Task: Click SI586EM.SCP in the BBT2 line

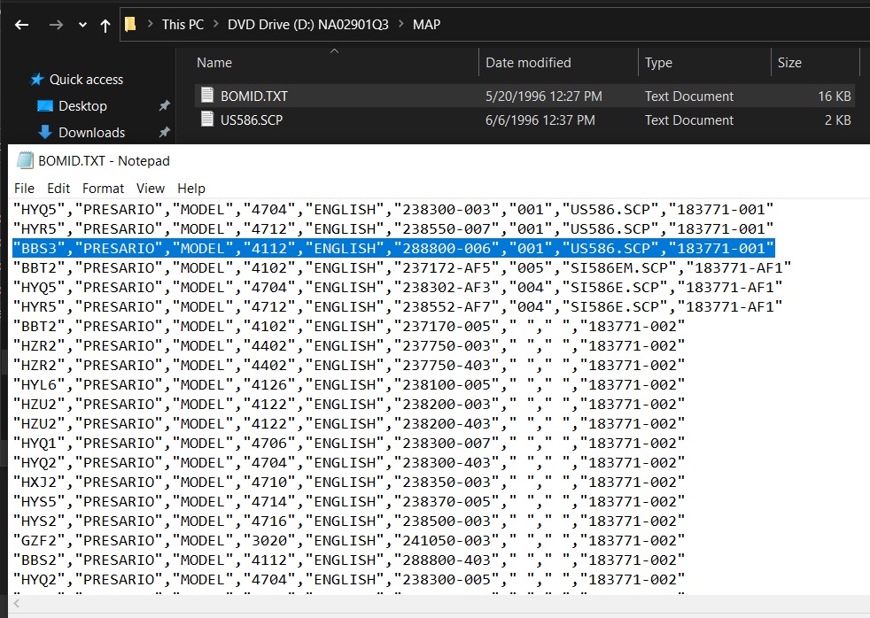Action: (619, 267)
